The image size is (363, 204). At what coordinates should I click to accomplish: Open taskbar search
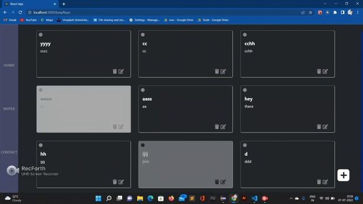pyautogui.click(x=109, y=198)
